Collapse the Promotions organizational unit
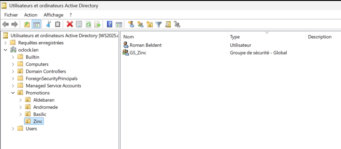Screen dimensions: 341x149 (x=13, y=93)
